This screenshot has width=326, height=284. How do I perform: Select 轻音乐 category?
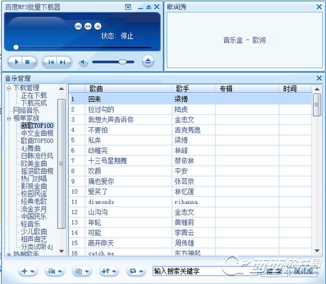30,224
